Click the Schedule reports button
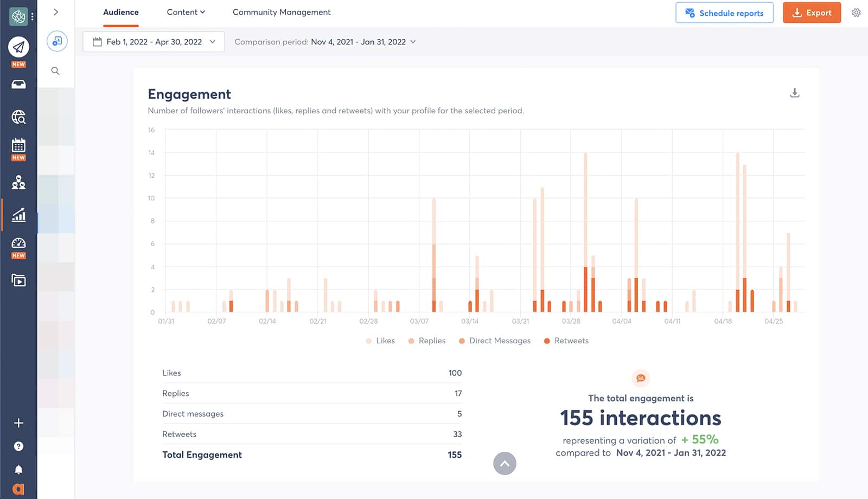The height and width of the screenshot is (499, 868). pyautogui.click(x=724, y=13)
